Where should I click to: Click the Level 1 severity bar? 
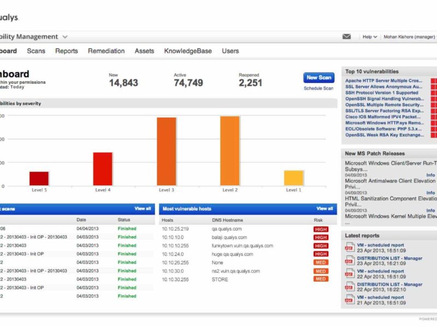pyautogui.click(x=294, y=178)
